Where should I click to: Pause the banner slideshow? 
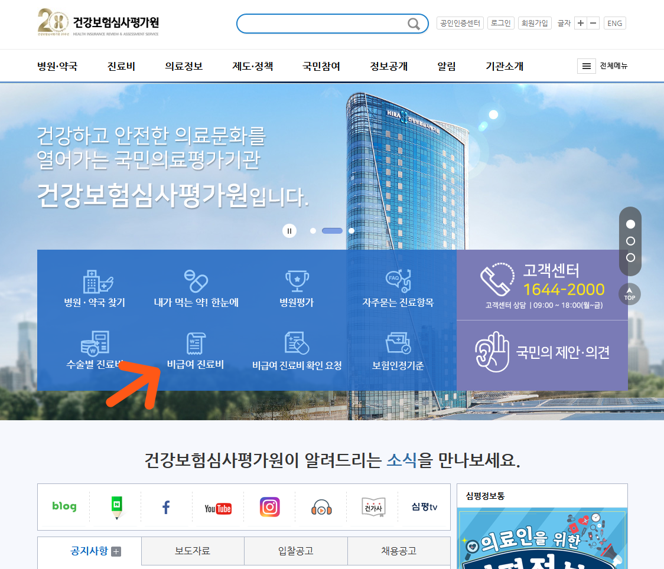point(289,231)
